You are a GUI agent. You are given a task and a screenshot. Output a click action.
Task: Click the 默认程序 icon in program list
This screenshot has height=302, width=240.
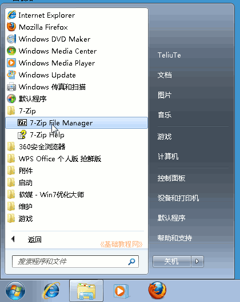(x=11, y=99)
